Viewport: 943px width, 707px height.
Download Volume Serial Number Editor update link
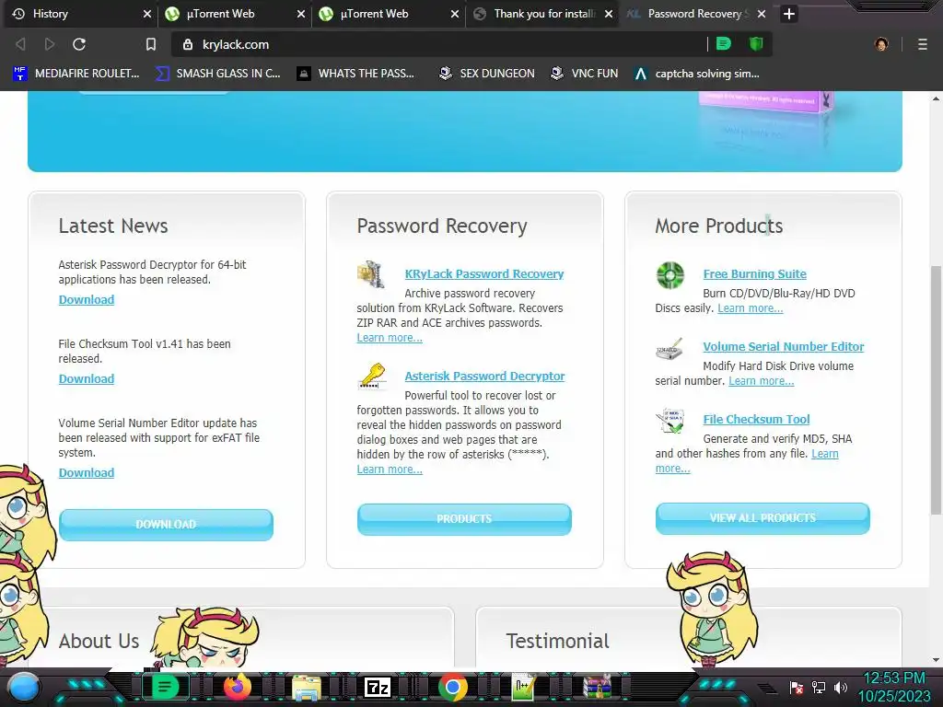[87, 472]
